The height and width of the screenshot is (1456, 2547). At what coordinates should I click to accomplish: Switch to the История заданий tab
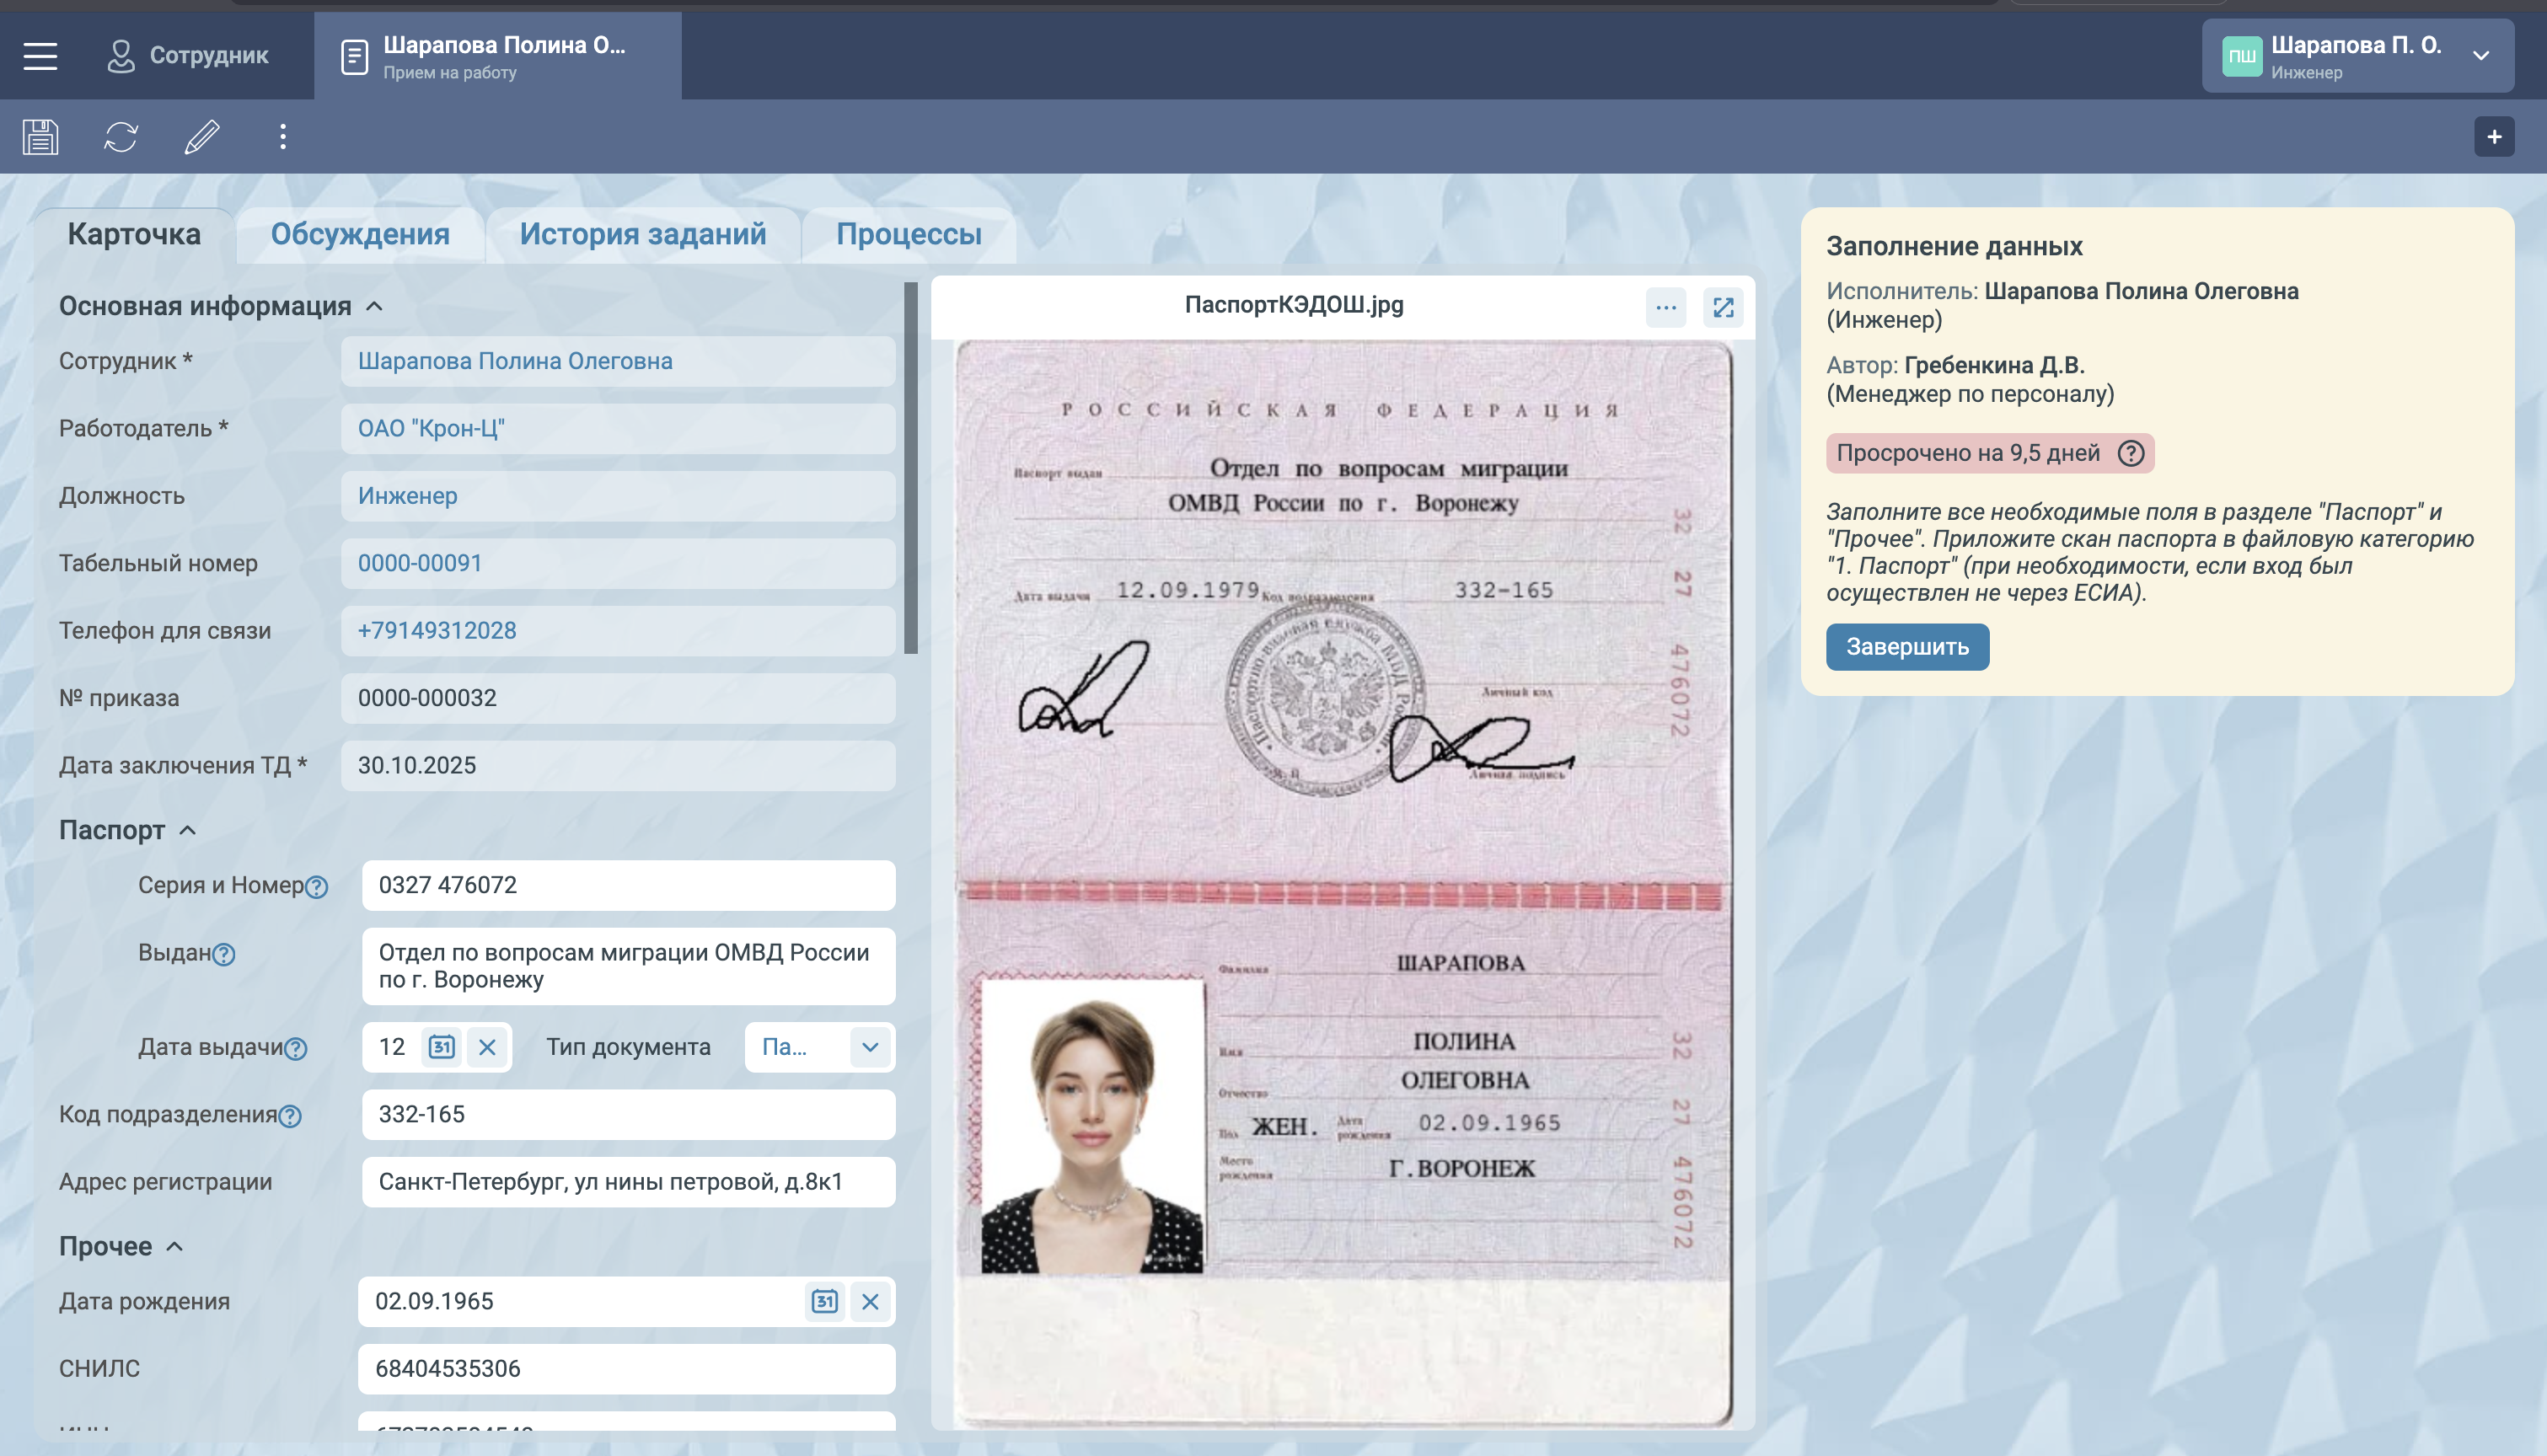642,234
